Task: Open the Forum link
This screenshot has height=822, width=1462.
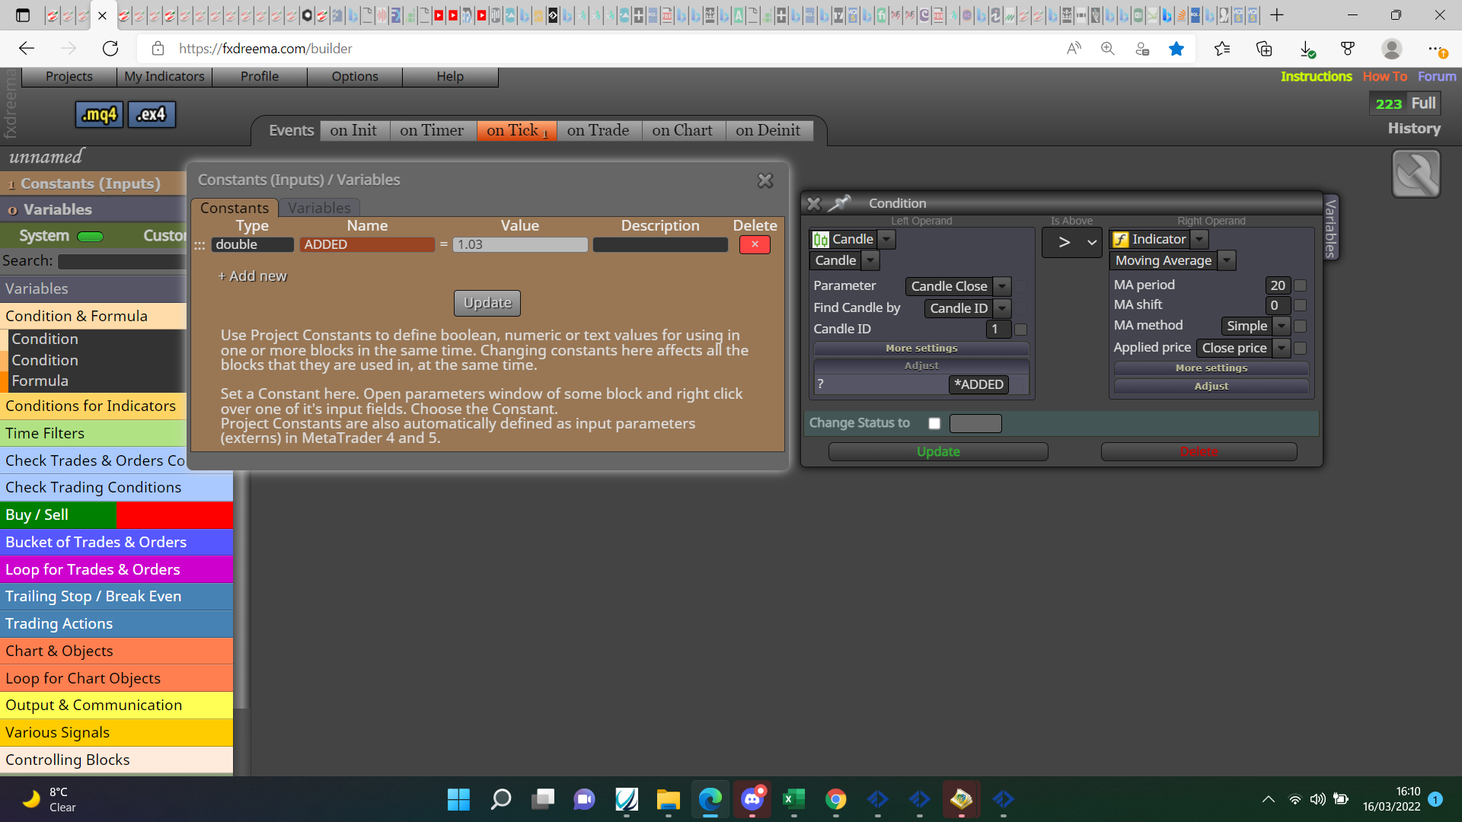Action: click(1437, 76)
